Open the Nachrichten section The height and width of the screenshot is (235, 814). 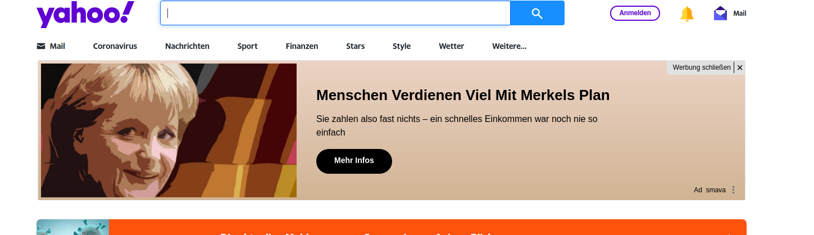[187, 46]
